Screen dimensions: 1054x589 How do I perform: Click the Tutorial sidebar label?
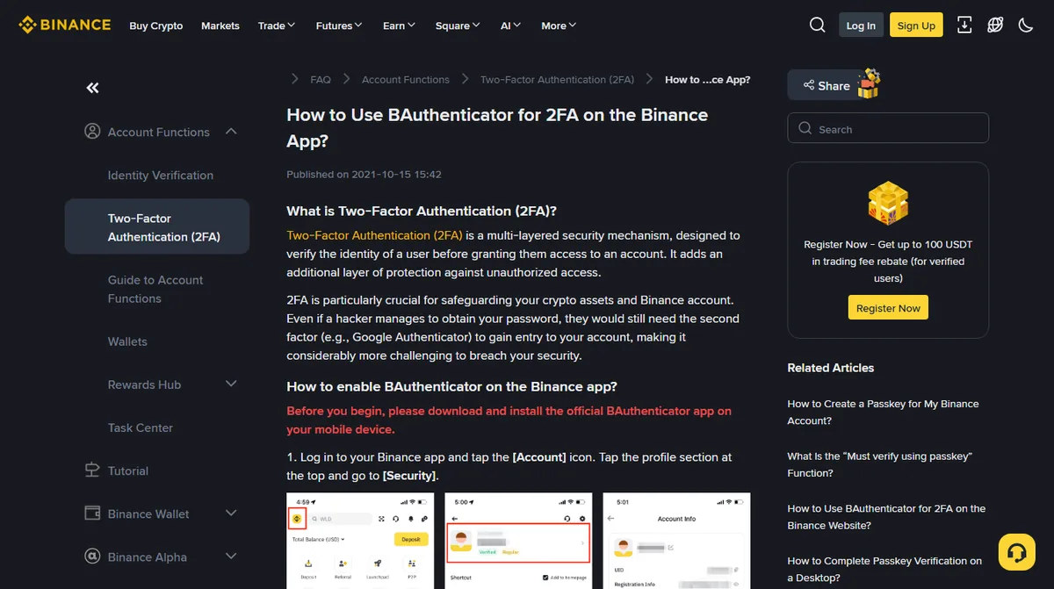(128, 470)
